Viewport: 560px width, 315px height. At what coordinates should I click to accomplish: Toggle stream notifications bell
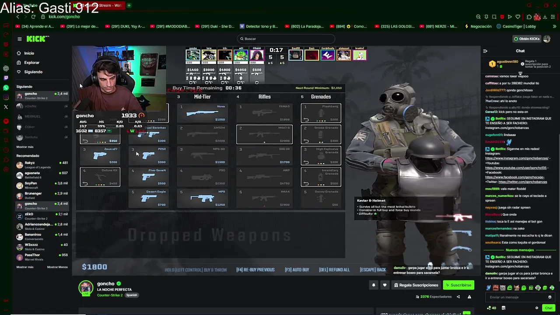[x=374, y=285]
